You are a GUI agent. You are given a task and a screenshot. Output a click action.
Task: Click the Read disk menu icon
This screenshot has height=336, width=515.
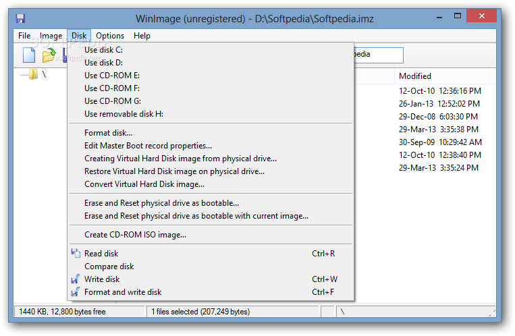[76, 253]
